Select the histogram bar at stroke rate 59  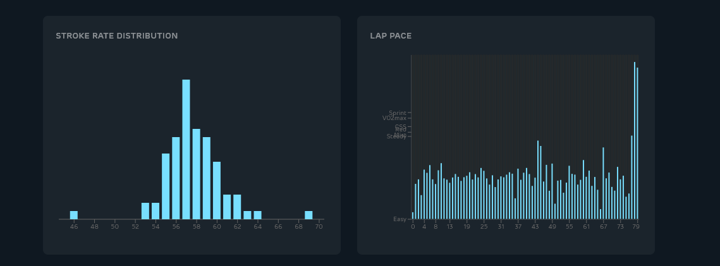207,178
